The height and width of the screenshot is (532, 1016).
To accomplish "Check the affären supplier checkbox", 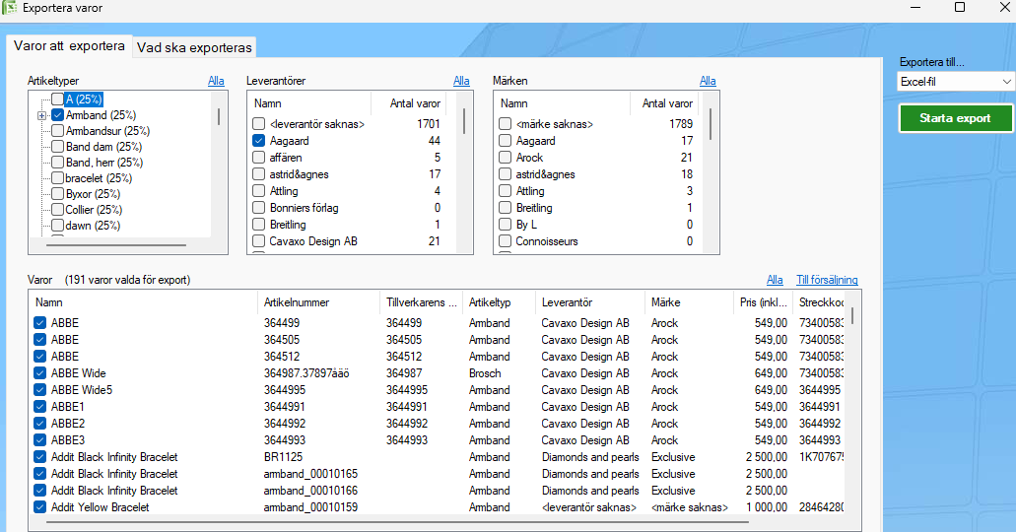I will (258, 158).
